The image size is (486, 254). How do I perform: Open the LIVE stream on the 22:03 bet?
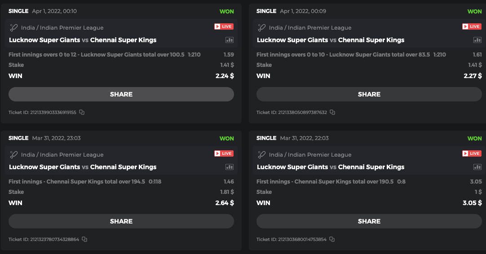[472, 153]
